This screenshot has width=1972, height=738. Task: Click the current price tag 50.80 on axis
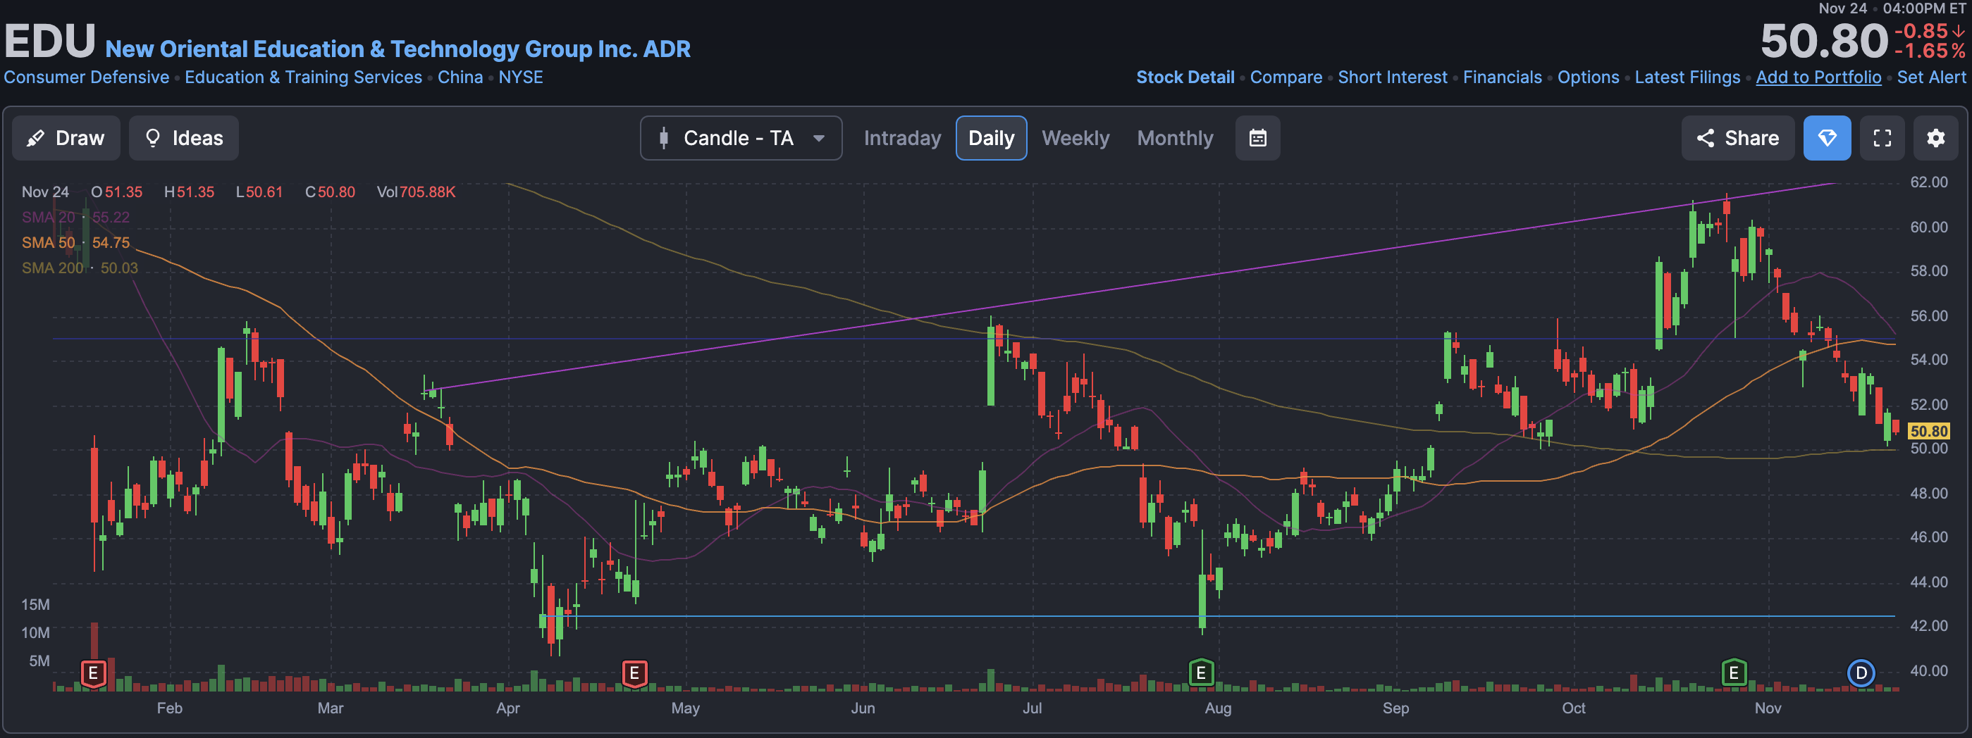tap(1928, 432)
